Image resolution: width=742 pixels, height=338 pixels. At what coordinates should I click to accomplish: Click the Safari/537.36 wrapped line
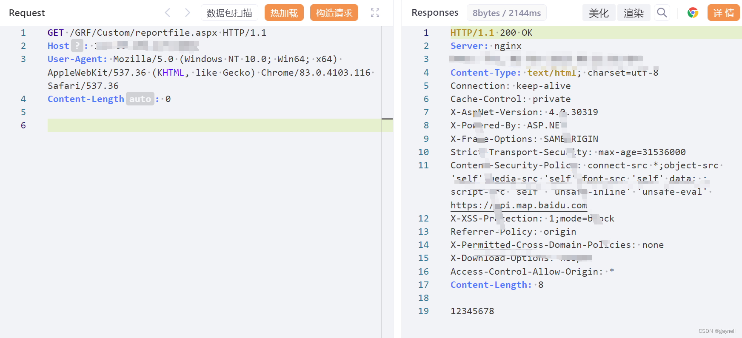click(x=83, y=85)
